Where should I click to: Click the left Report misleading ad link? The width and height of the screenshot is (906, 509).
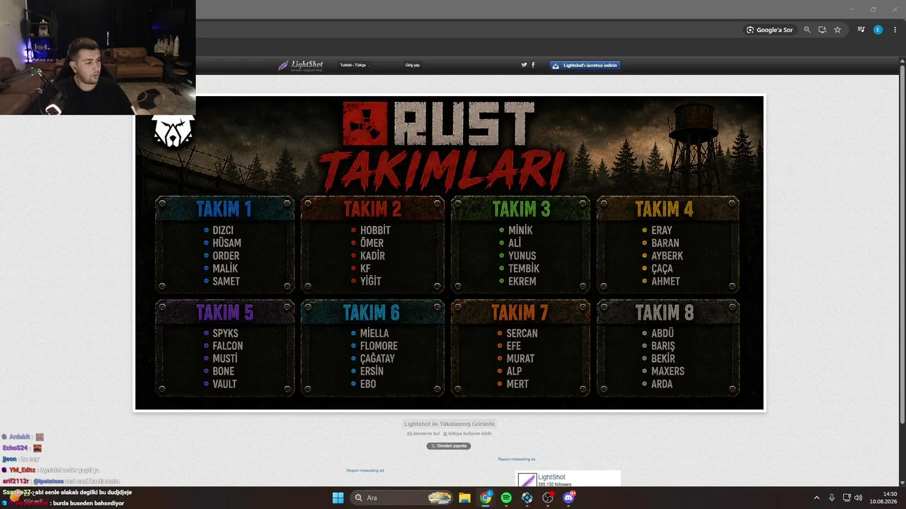[x=365, y=470]
